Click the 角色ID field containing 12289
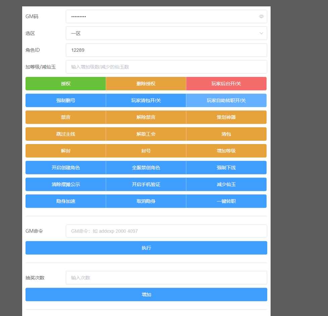 coord(166,50)
